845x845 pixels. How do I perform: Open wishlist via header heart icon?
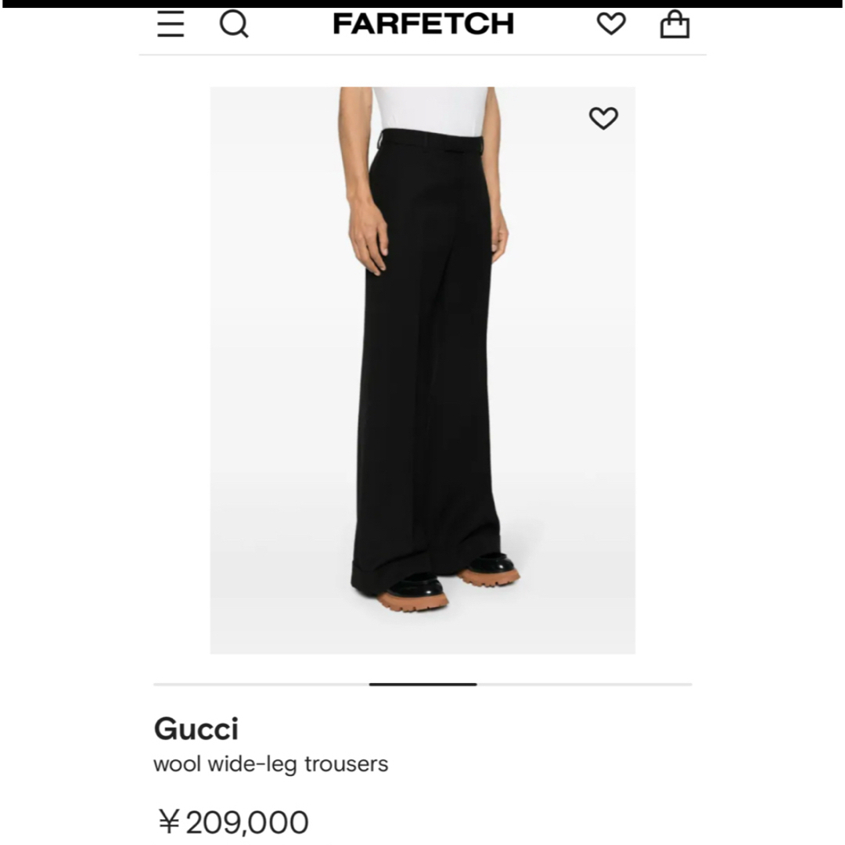pos(611,23)
